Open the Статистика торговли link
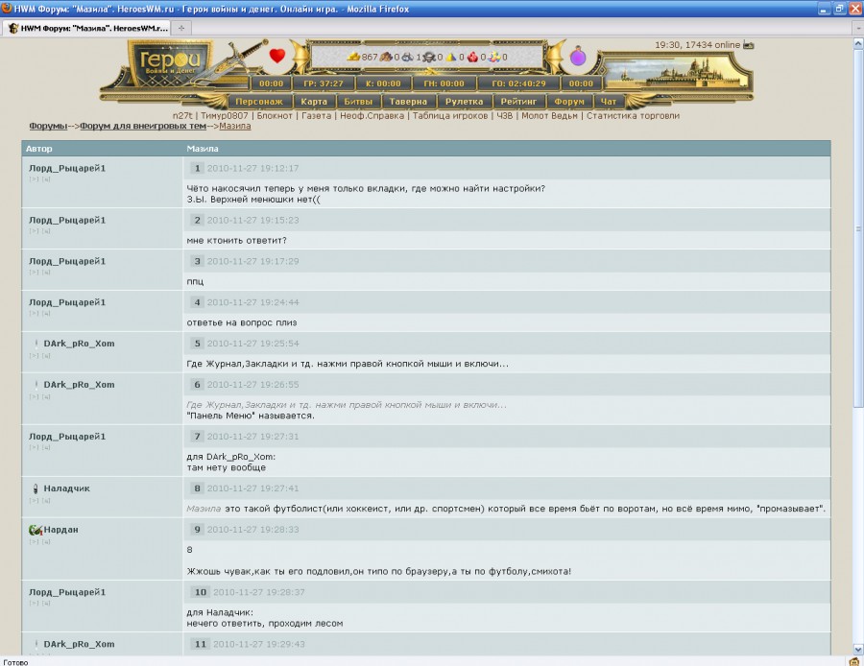Image resolution: width=864 pixels, height=666 pixels. click(633, 116)
